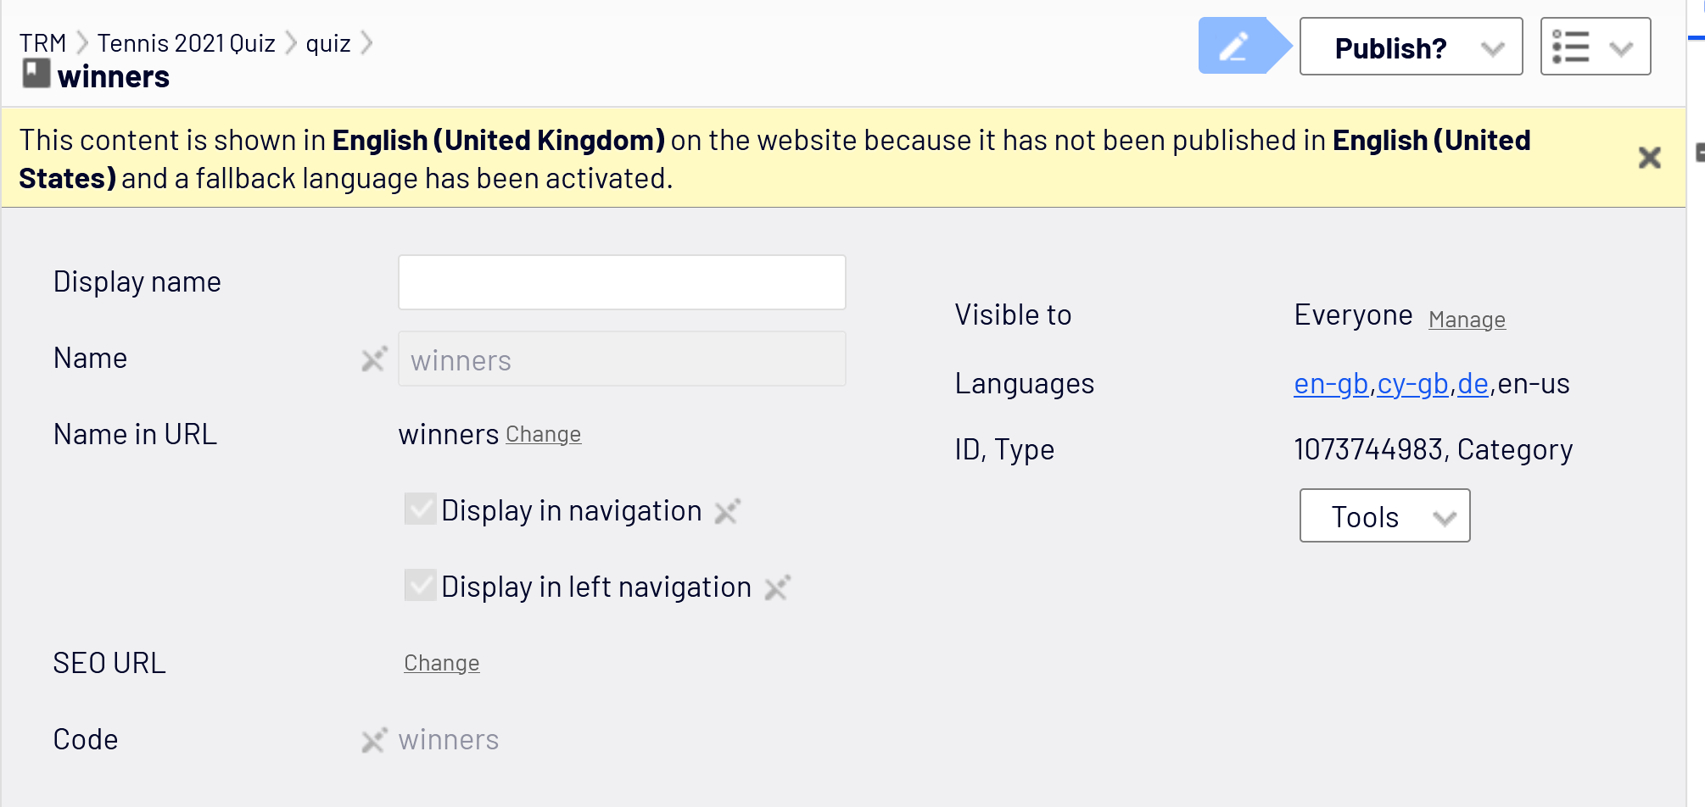Click the icon beside the Code value
The height and width of the screenshot is (807, 1705).
374,740
